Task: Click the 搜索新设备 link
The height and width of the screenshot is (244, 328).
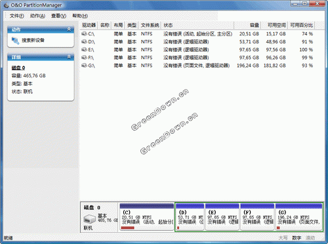Action: pos(33,40)
